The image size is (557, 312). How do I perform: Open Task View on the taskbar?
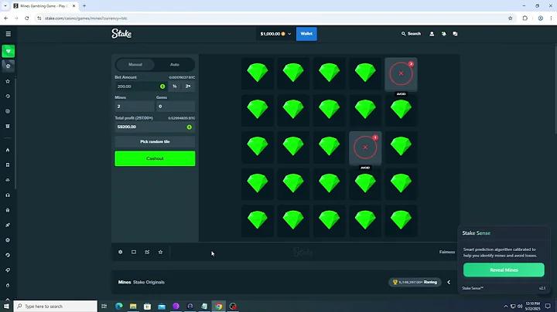[104, 306]
